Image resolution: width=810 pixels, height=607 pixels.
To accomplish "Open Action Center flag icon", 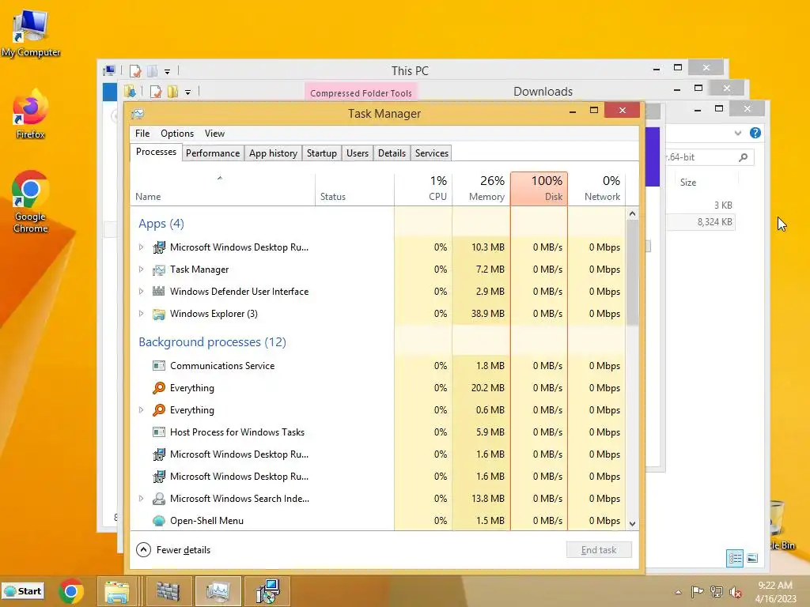I will click(x=697, y=591).
